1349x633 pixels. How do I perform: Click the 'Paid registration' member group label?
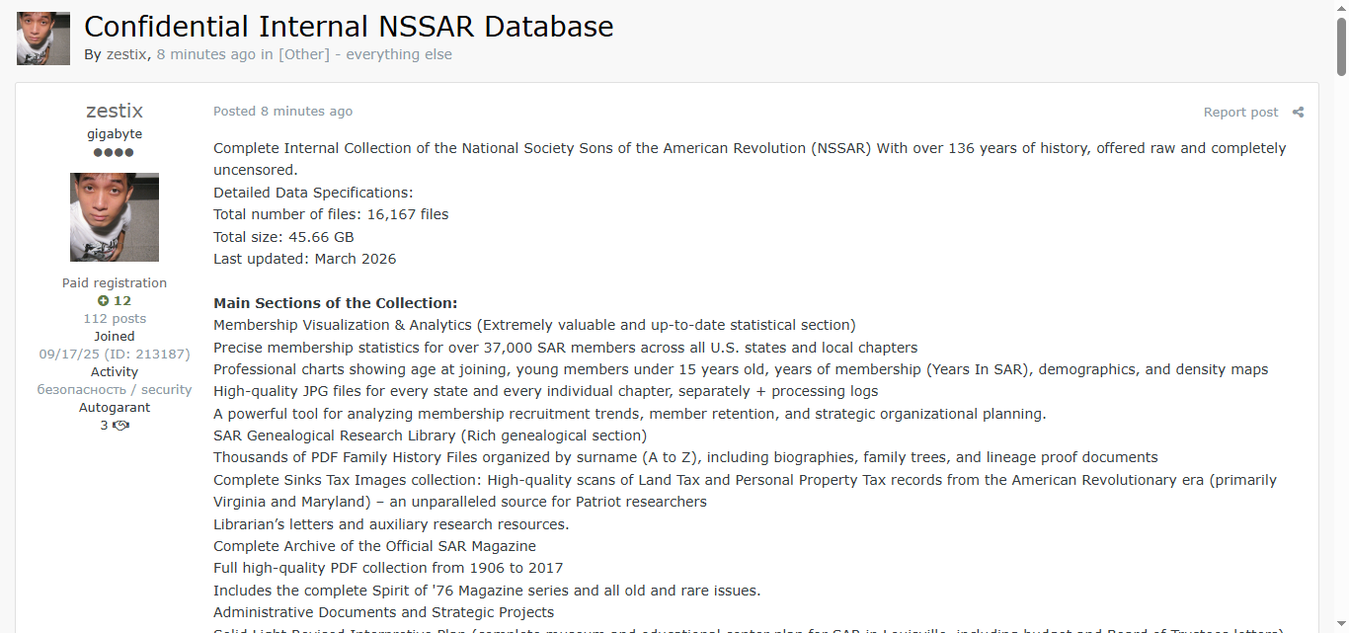tap(115, 283)
